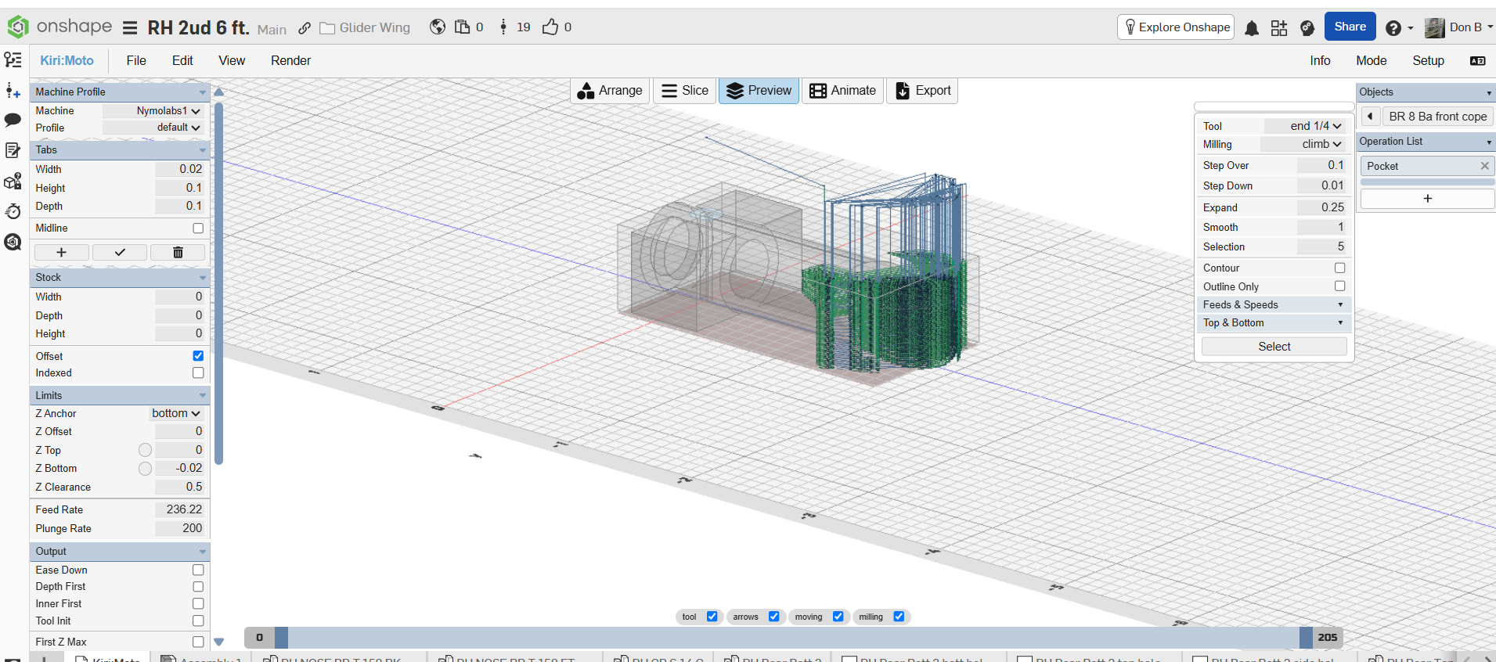The height and width of the screenshot is (662, 1496).
Task: Remove the Pocket operation with X
Action: [x=1484, y=166]
